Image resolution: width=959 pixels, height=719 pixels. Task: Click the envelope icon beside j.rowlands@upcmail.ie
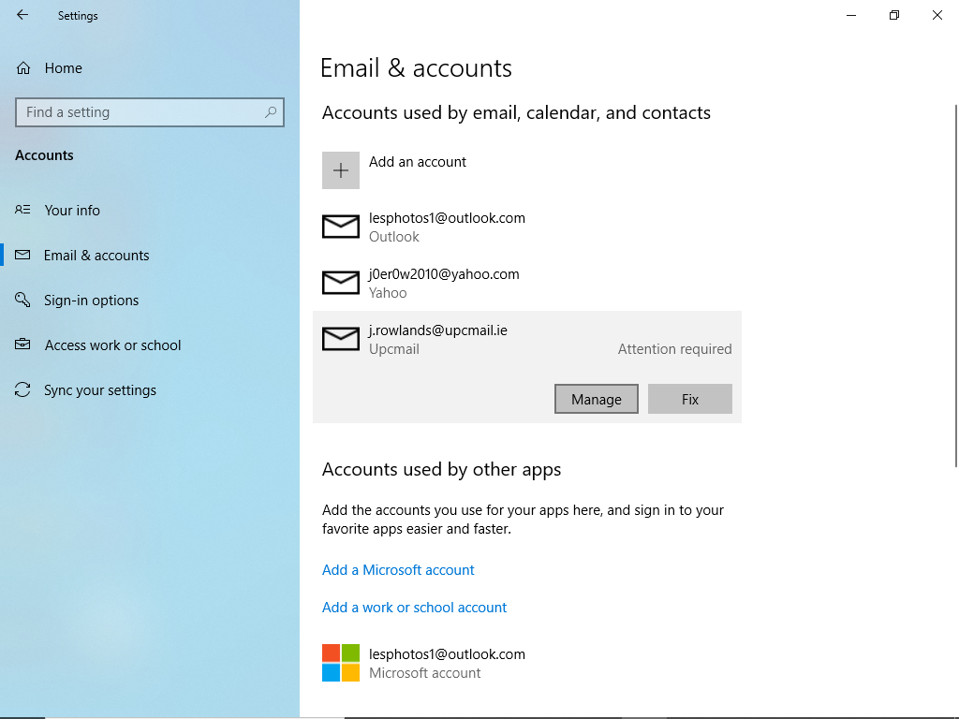[x=341, y=339]
